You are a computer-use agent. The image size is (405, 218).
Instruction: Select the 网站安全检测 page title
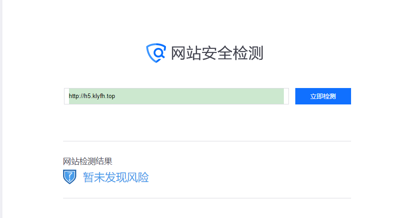(217, 53)
